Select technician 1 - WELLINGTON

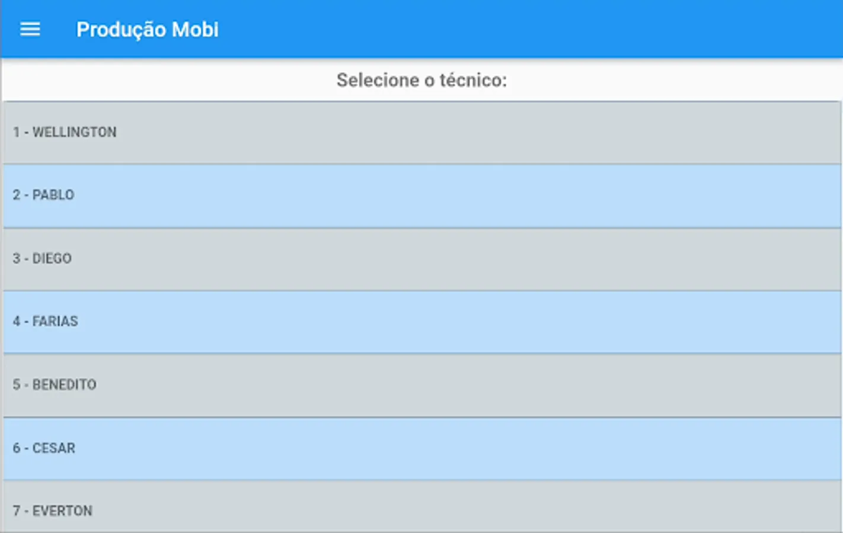[x=421, y=133]
